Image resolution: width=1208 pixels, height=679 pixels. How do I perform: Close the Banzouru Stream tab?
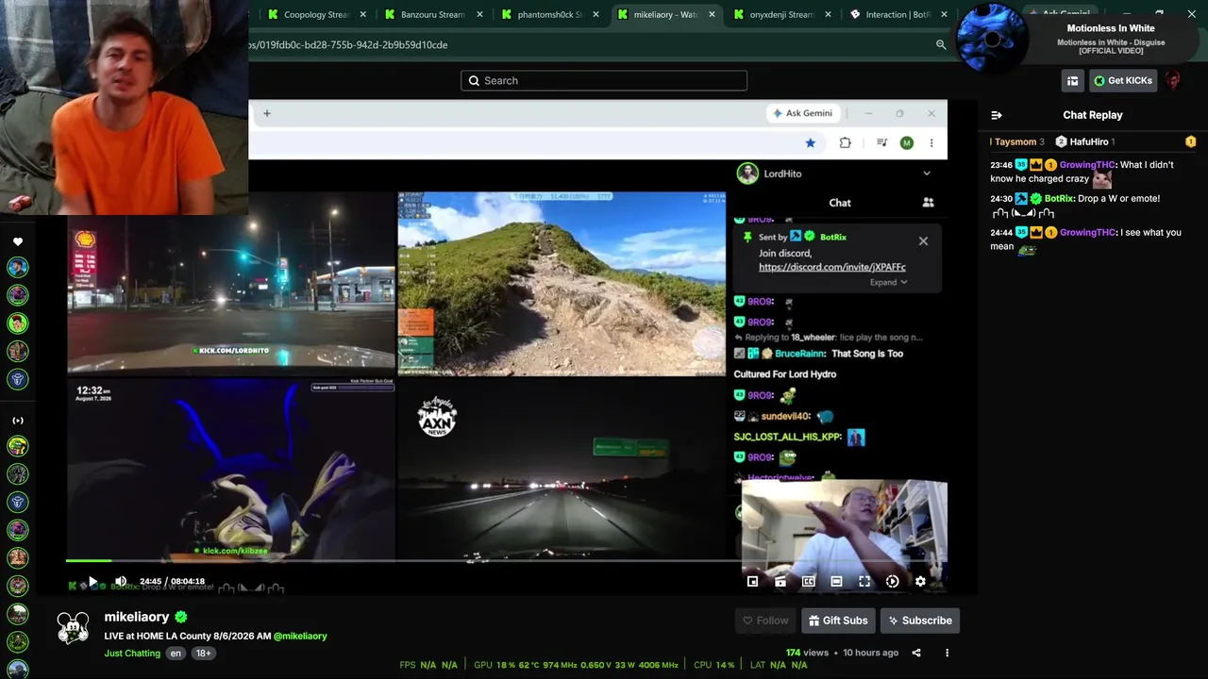480,14
